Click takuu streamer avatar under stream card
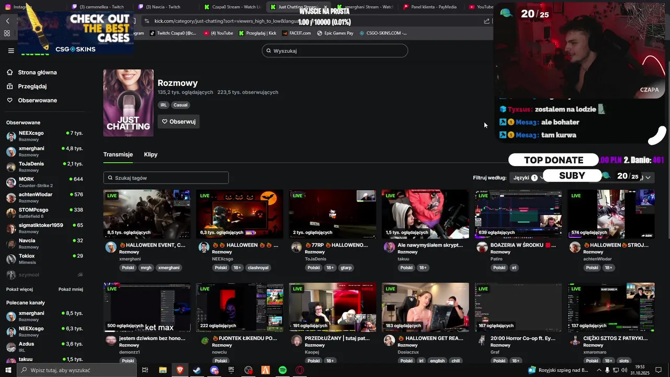670x377 pixels. click(x=389, y=247)
